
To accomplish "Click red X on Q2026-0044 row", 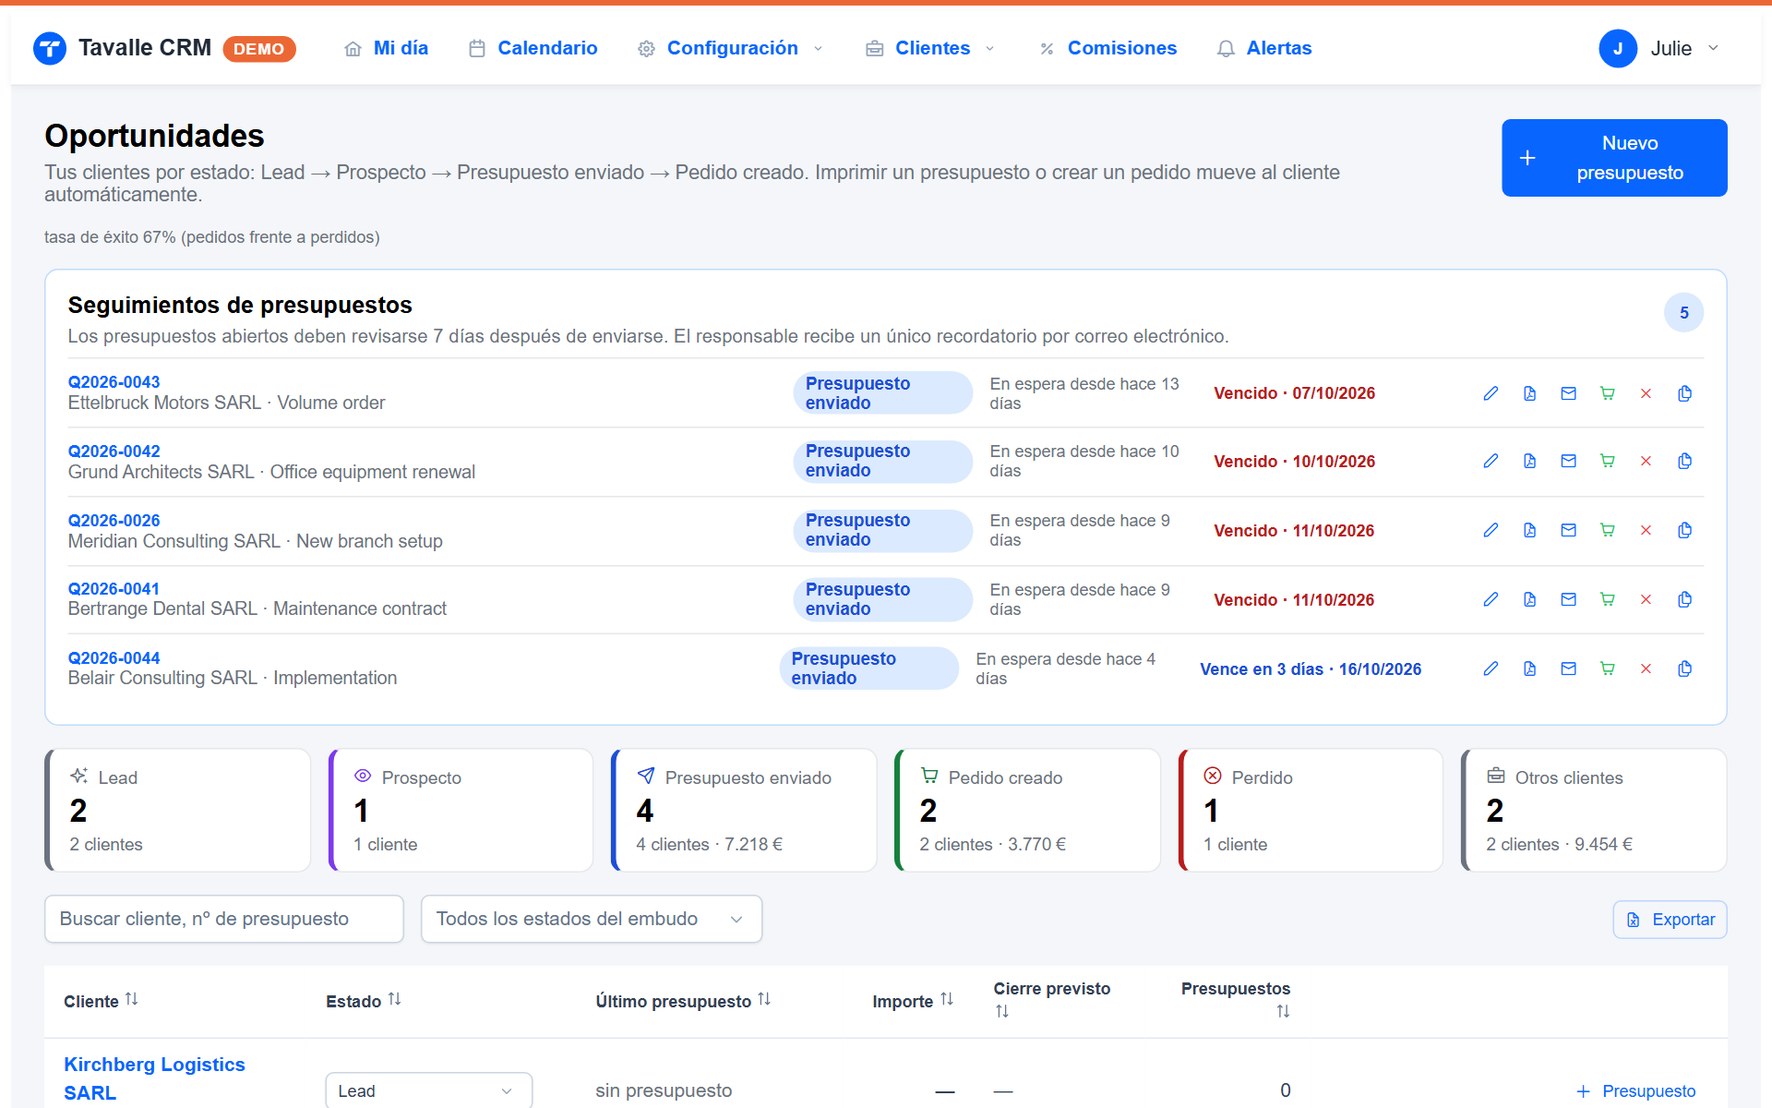I will (1646, 668).
